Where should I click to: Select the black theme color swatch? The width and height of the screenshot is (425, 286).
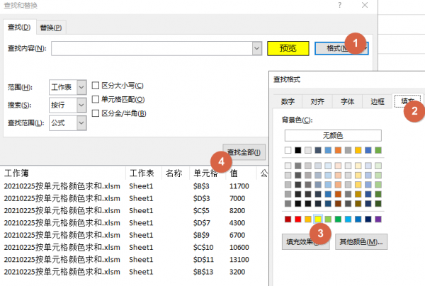(x=298, y=150)
